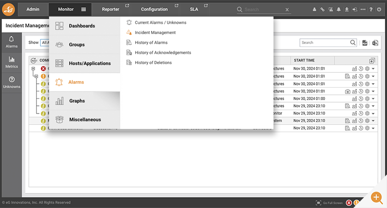Export the alarm list as PDF
Screen dimensions: 387x208
pos(365,43)
